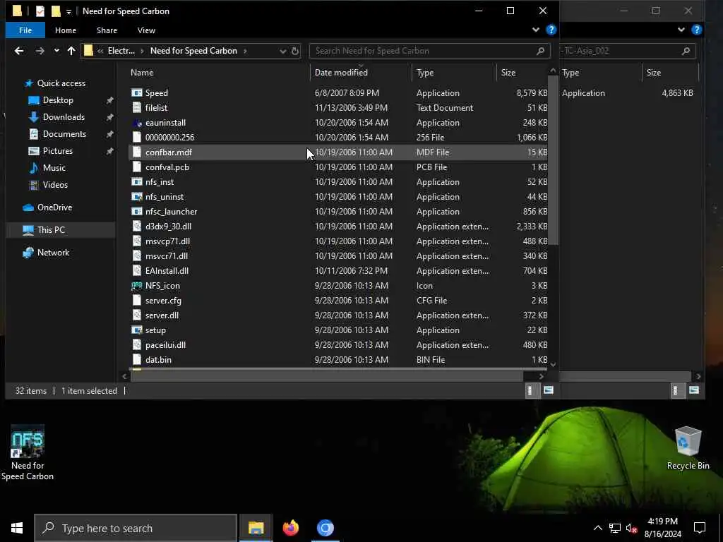Open the View ribbon tab
Image resolution: width=723 pixels, height=542 pixels.
pos(146,30)
